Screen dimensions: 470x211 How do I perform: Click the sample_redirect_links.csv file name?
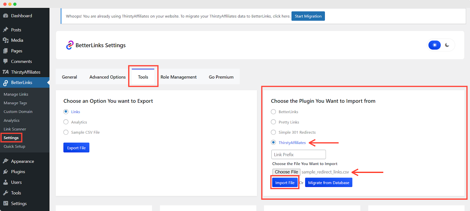[x=325, y=172]
